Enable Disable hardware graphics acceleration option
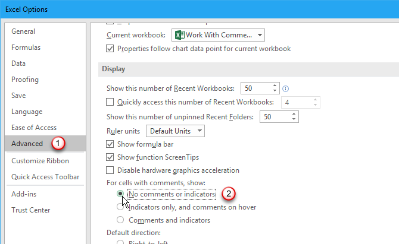This screenshot has width=399, height=244. [110, 170]
